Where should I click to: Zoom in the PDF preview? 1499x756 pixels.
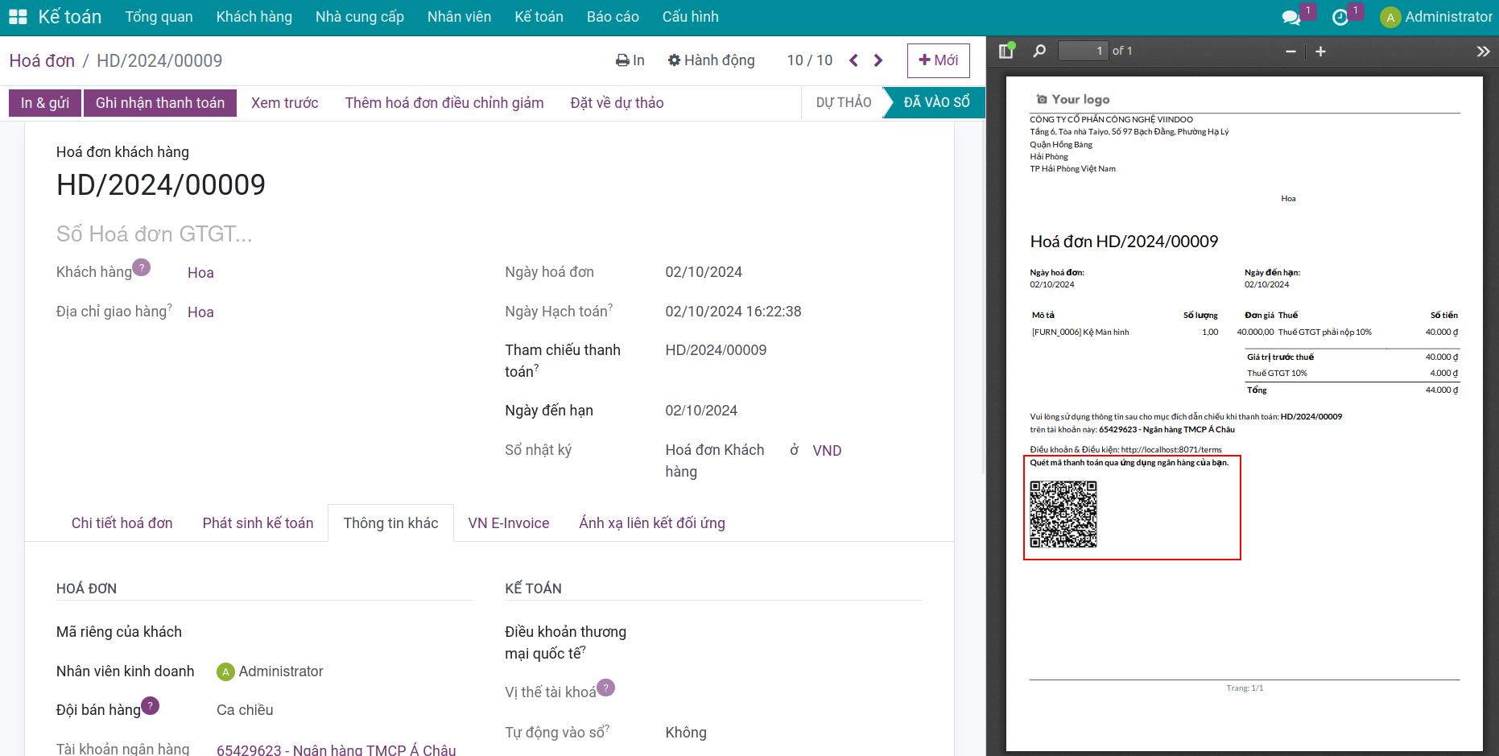(x=1320, y=52)
